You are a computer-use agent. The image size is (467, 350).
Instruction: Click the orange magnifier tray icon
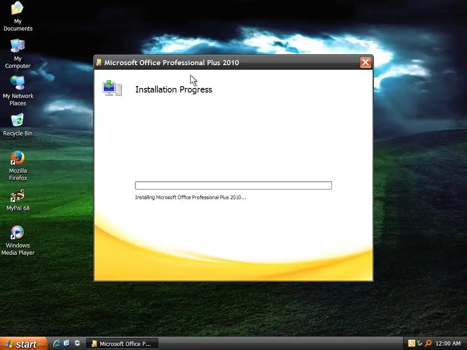[x=428, y=343]
